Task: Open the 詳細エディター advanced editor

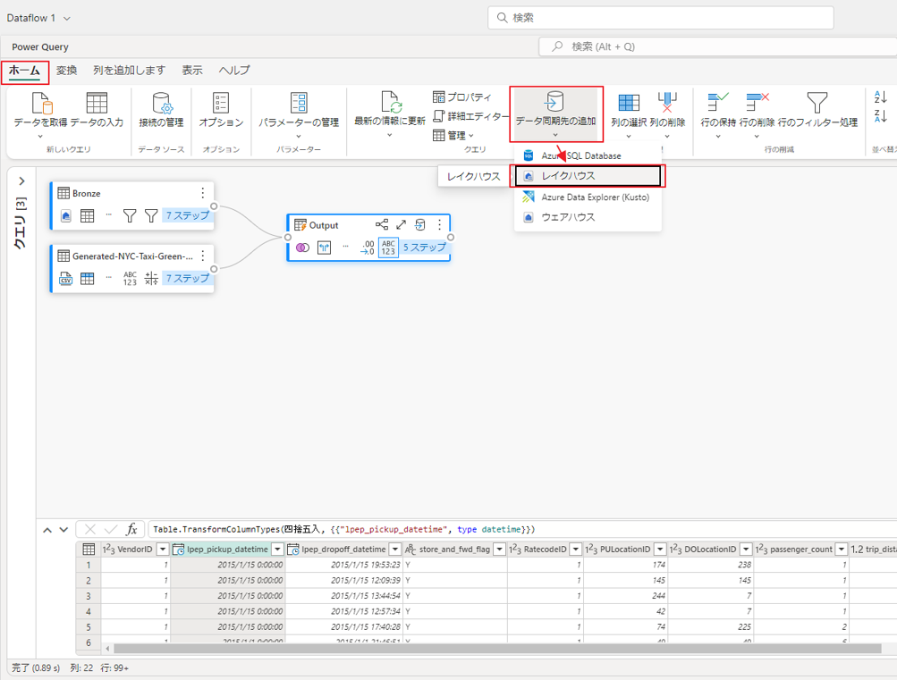Action: click(x=471, y=116)
